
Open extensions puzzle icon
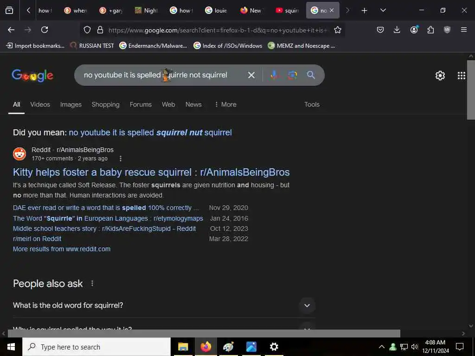(430, 30)
